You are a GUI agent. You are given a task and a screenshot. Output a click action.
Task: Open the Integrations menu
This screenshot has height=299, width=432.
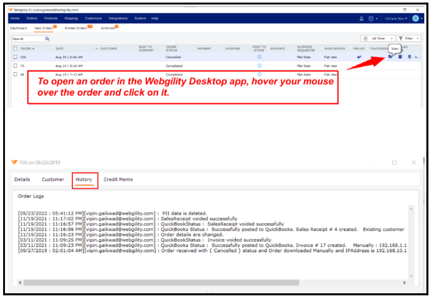pos(118,18)
